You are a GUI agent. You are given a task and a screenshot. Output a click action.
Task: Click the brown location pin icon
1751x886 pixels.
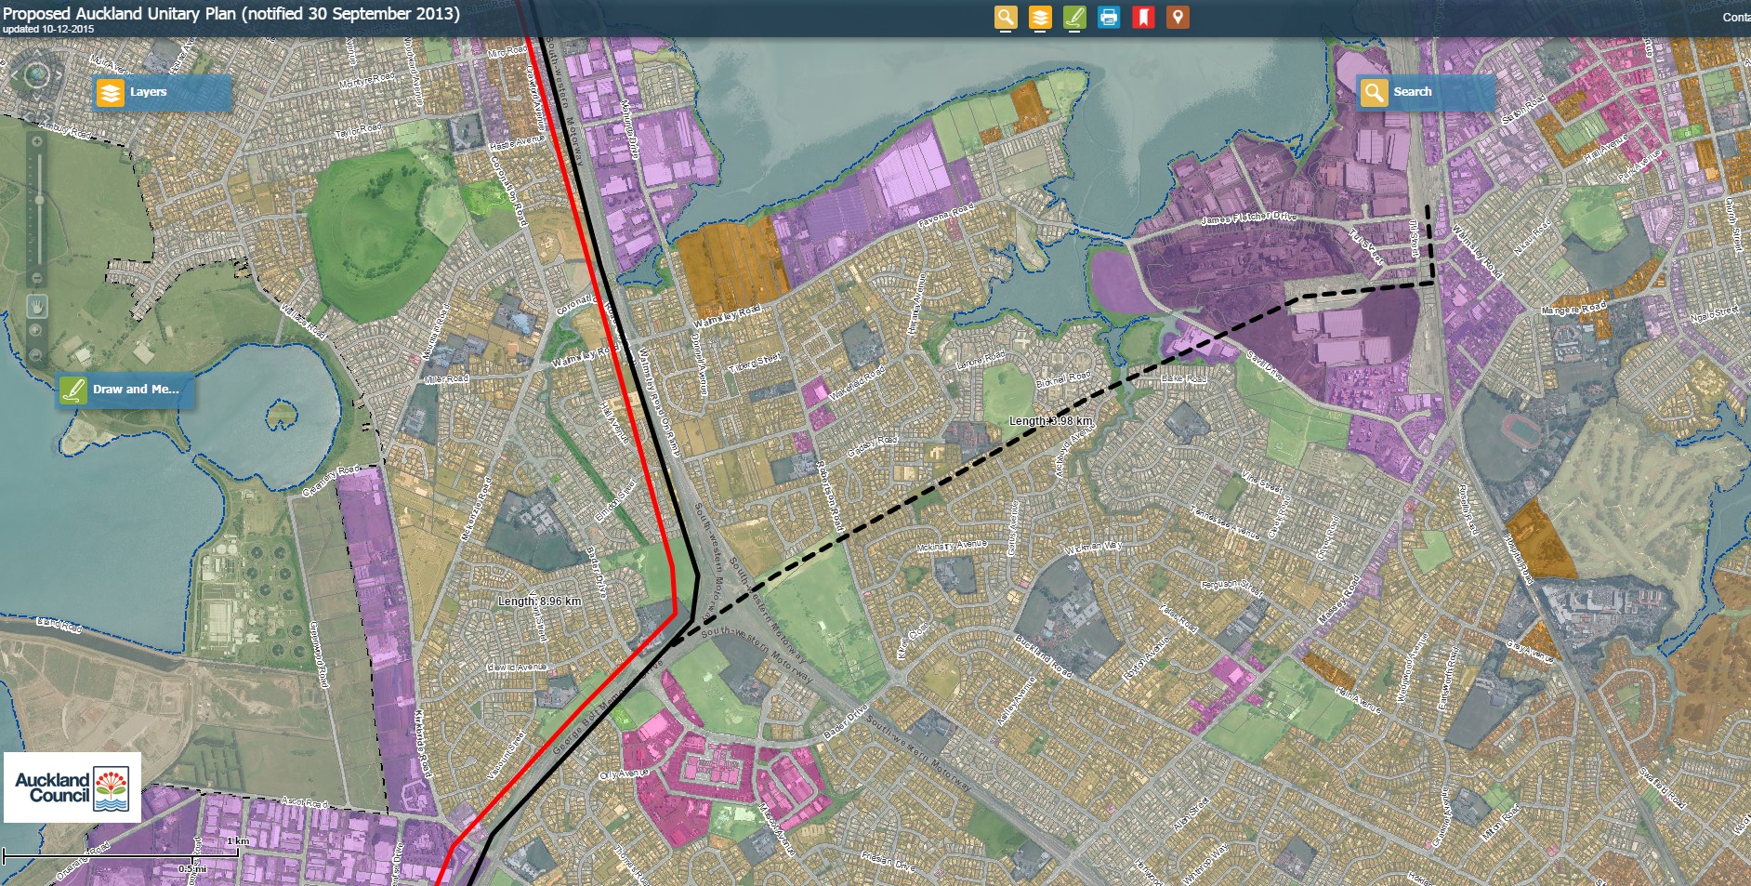click(1177, 17)
